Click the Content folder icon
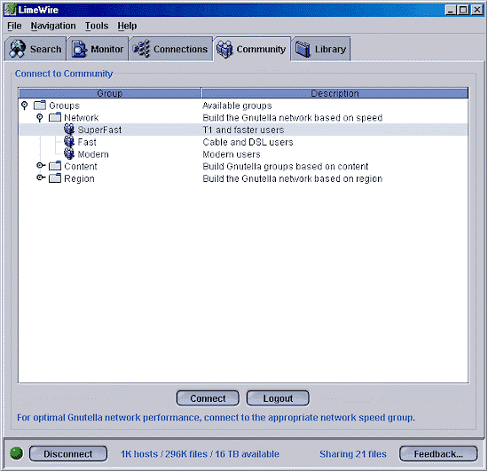 click(x=55, y=166)
